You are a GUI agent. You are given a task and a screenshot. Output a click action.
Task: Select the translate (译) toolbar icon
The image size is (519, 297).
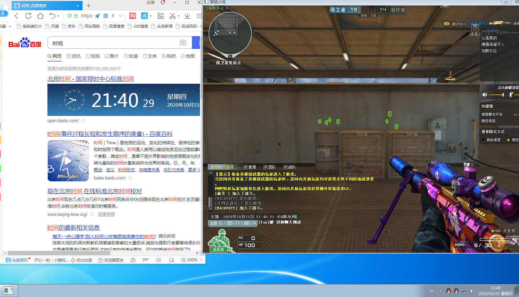144,16
